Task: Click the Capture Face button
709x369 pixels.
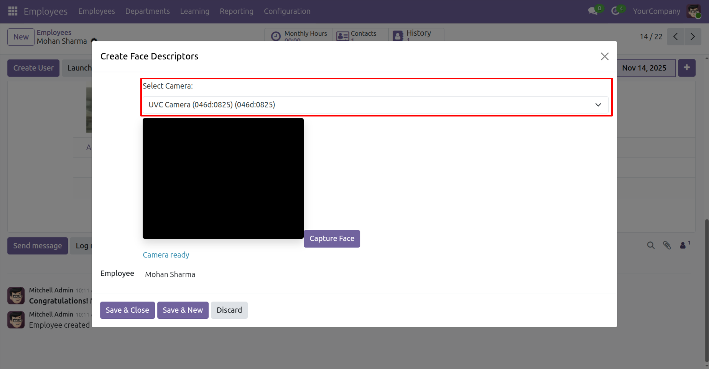Action: [x=332, y=239]
